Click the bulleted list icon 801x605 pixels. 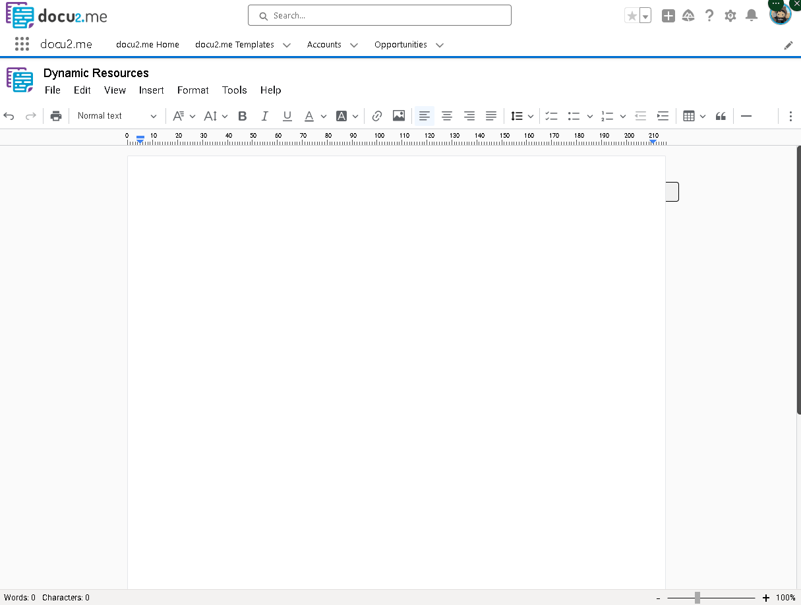point(574,116)
